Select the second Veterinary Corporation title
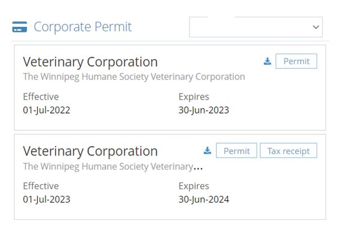 coord(90,151)
